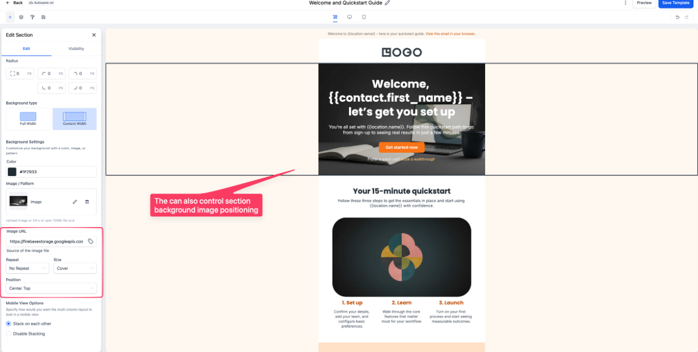Choose Content Width background type

74,119
